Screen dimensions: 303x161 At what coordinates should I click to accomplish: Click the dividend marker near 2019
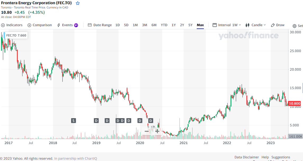pyautogui.click(x=96, y=121)
